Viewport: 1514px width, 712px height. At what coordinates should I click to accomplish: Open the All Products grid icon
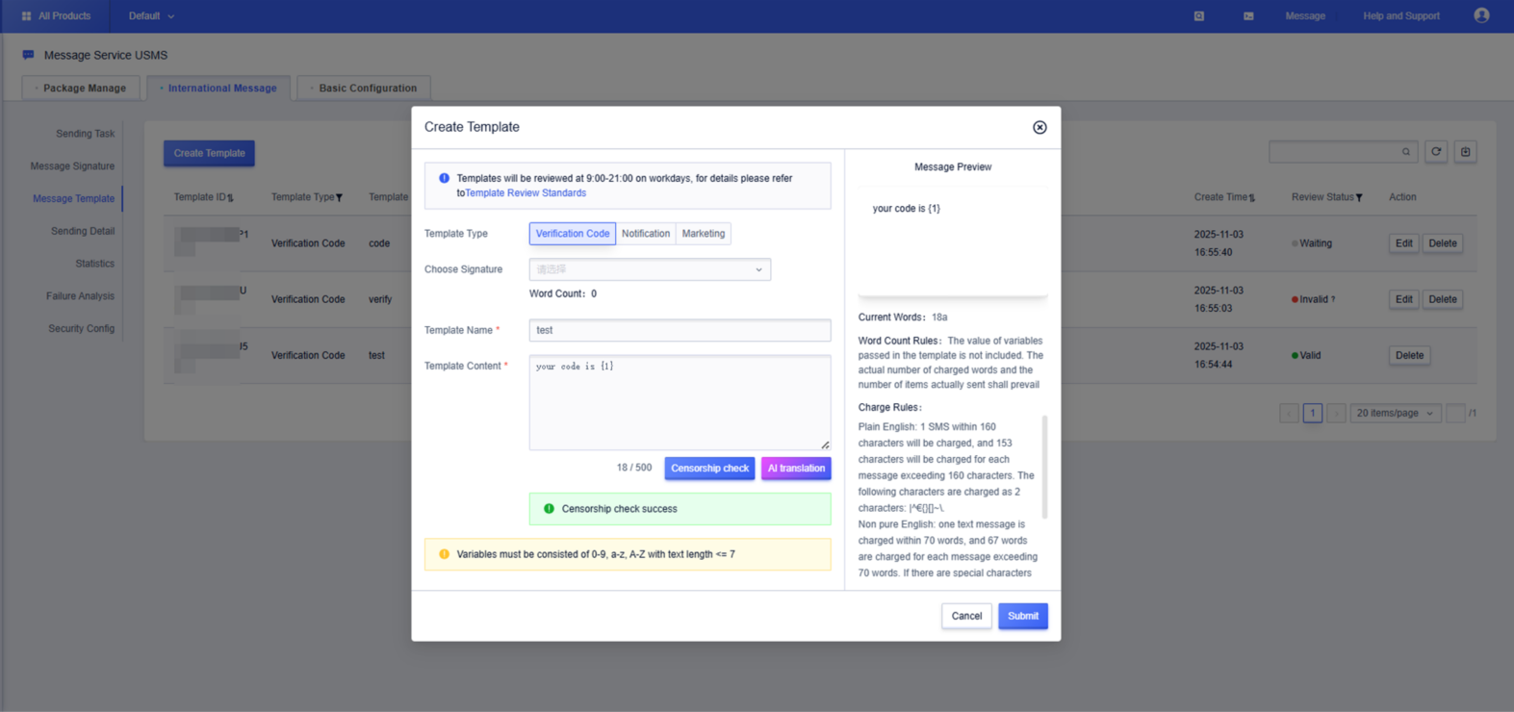[26, 16]
